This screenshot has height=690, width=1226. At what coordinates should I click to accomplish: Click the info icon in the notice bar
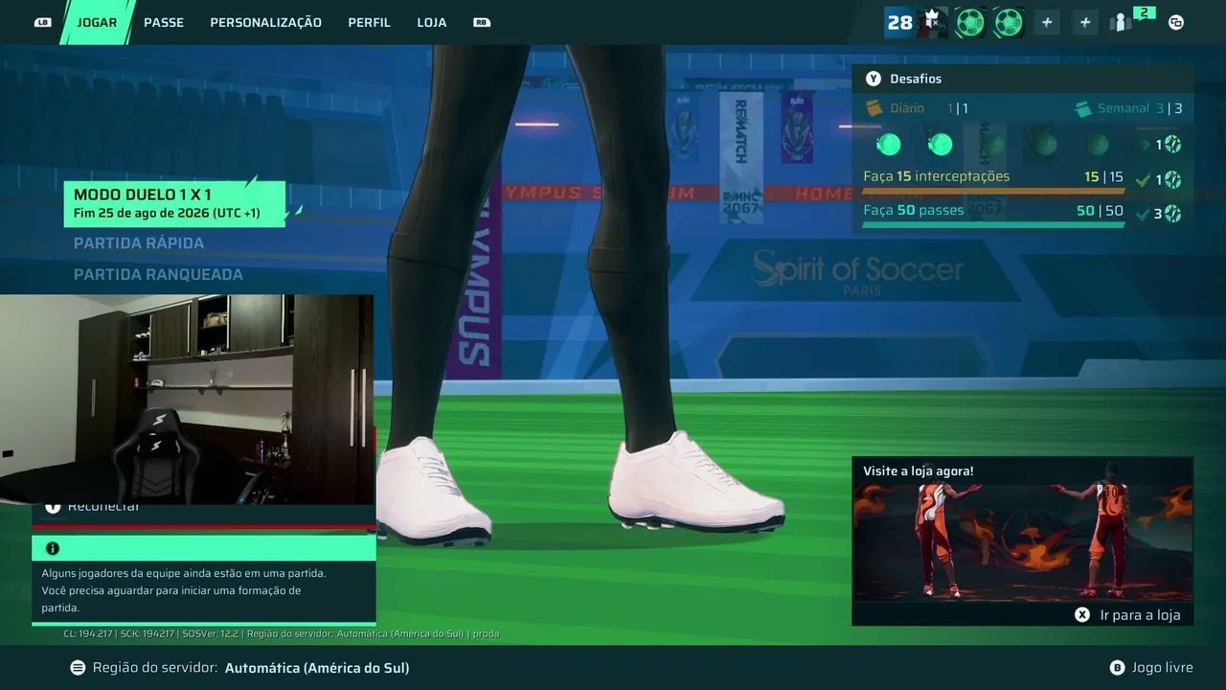pyautogui.click(x=53, y=548)
